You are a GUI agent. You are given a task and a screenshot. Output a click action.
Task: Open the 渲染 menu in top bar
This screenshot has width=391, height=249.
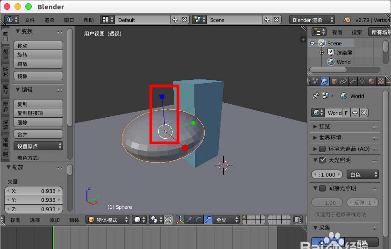point(50,20)
